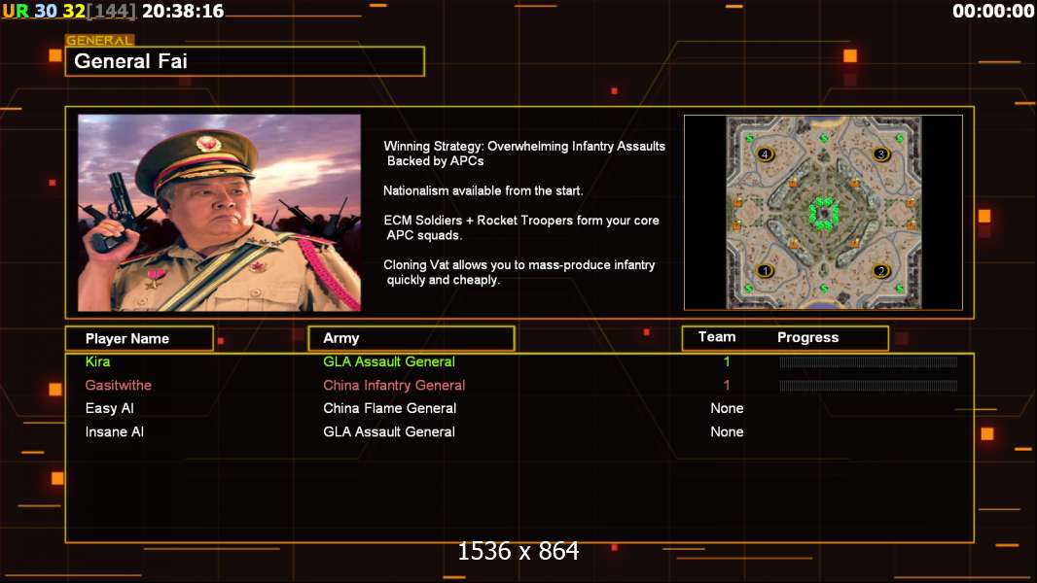The image size is (1037, 583).
Task: Click Gasitwithe's team number 1
Action: 727,385
